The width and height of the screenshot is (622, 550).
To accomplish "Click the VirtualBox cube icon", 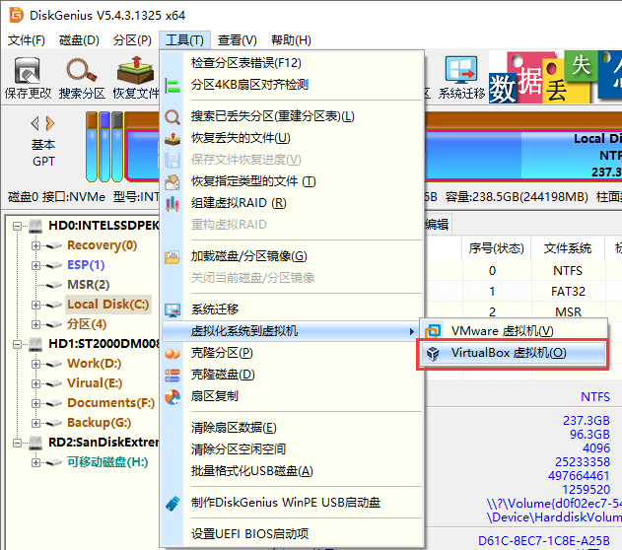I will click(x=433, y=353).
